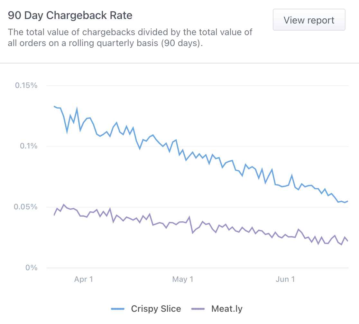Toggle the Crispy Slice legend label

156,309
